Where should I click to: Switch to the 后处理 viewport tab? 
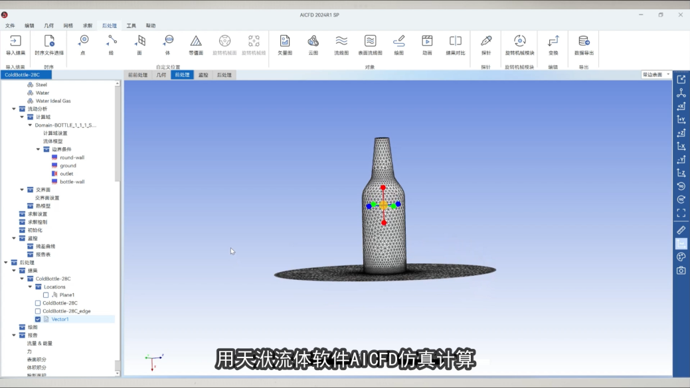224,75
